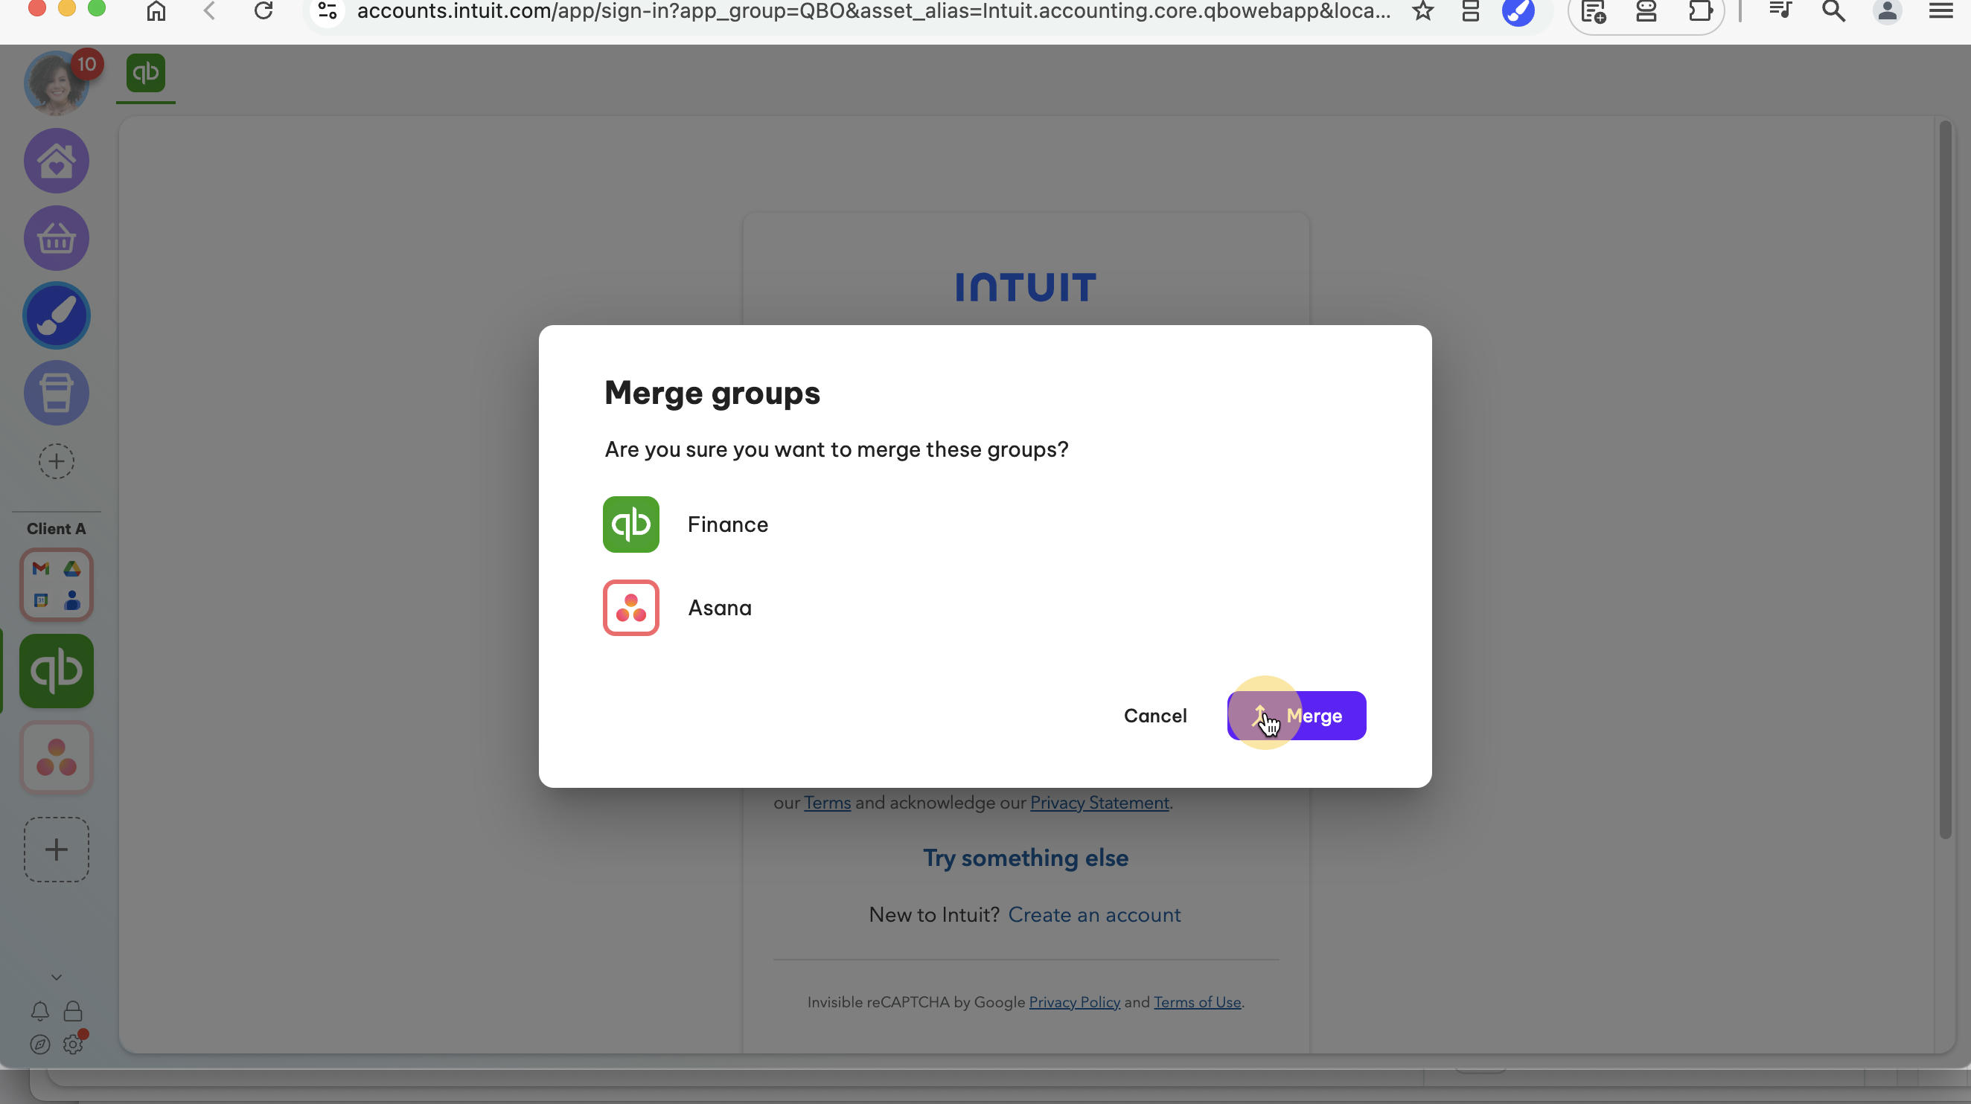This screenshot has width=1971, height=1104.
Task: Switch to the QuickBooks tab
Action: tap(145, 74)
